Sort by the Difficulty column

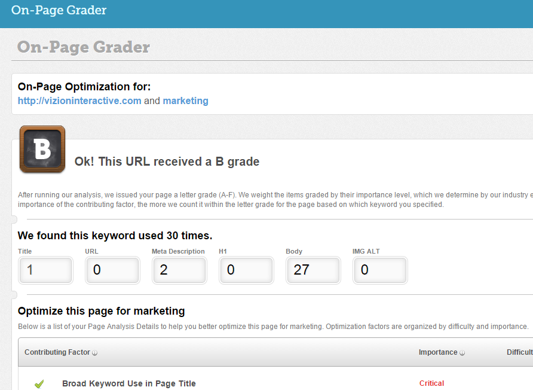point(518,352)
